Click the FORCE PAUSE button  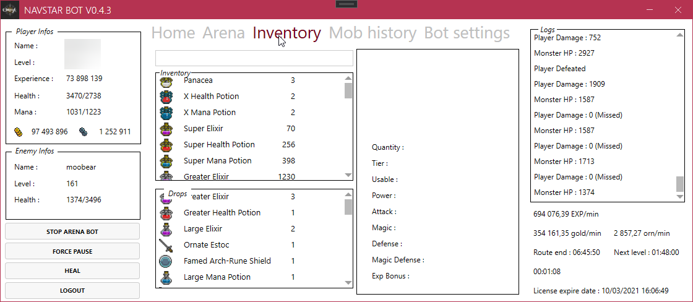(x=72, y=251)
